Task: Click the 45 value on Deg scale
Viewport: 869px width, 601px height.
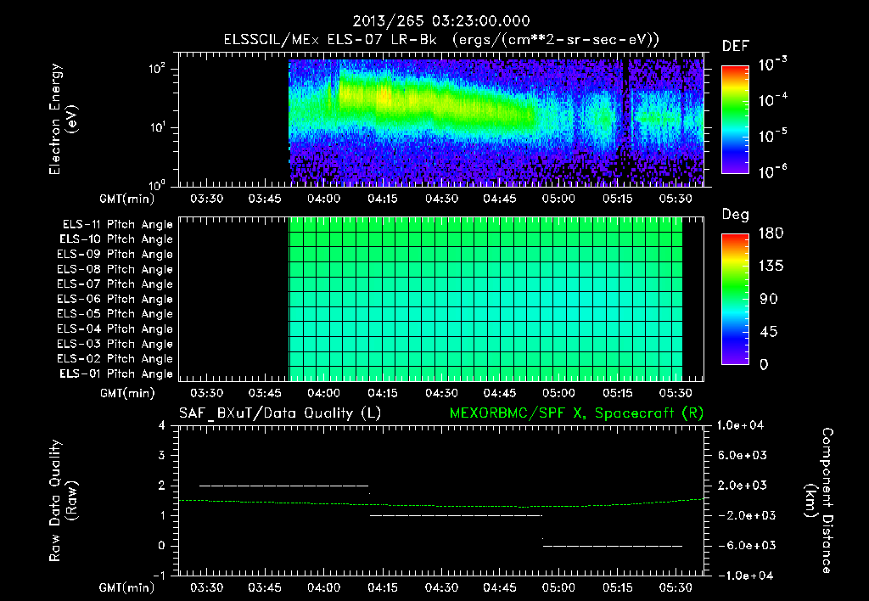Action: (768, 332)
